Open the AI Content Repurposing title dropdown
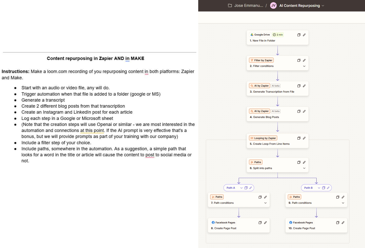Image resolution: width=365 pixels, height=248 pixels. [323, 6]
